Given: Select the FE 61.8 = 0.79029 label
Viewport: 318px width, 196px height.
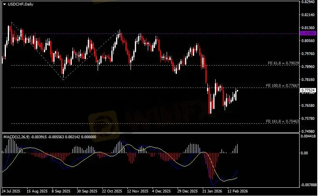Looking at the screenshot, I should [283, 63].
